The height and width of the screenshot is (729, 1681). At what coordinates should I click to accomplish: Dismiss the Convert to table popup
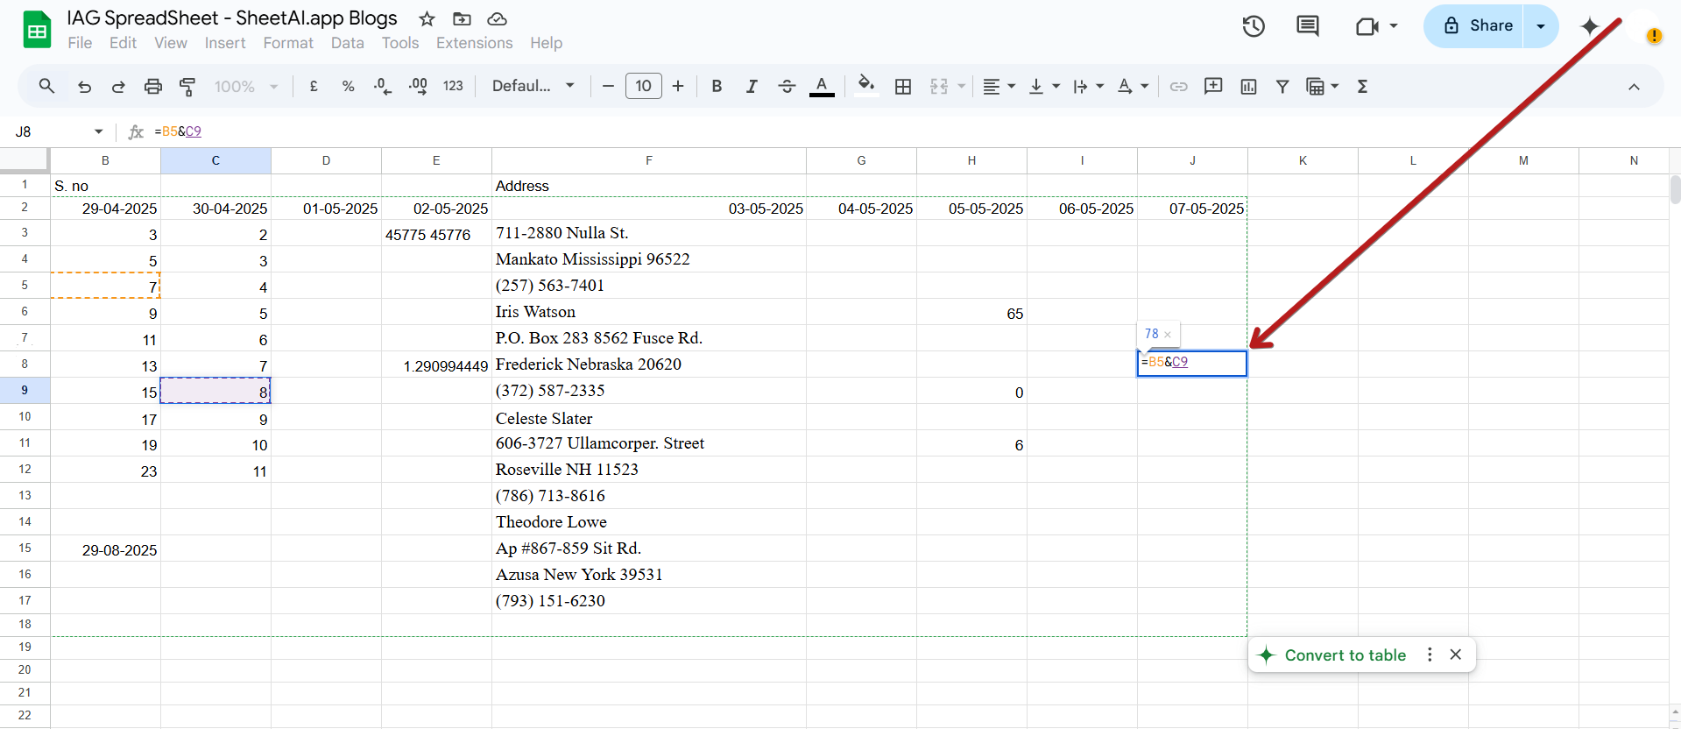pos(1456,655)
